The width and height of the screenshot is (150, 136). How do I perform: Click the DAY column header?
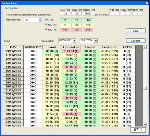(x=13, y=47)
